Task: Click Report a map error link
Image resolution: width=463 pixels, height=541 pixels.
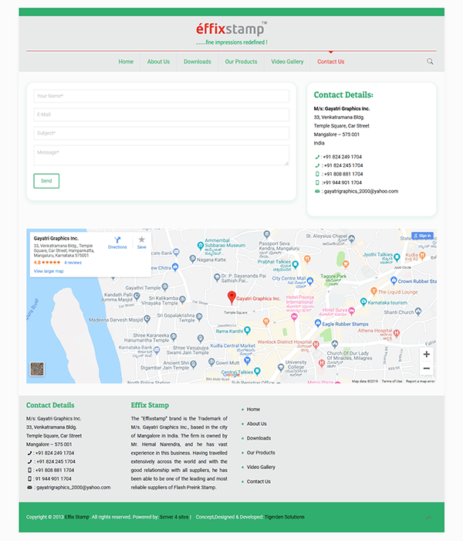Action: 421,381
